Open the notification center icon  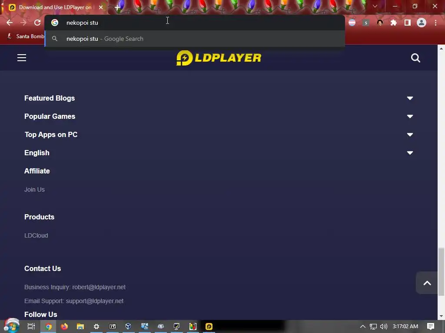431,326
